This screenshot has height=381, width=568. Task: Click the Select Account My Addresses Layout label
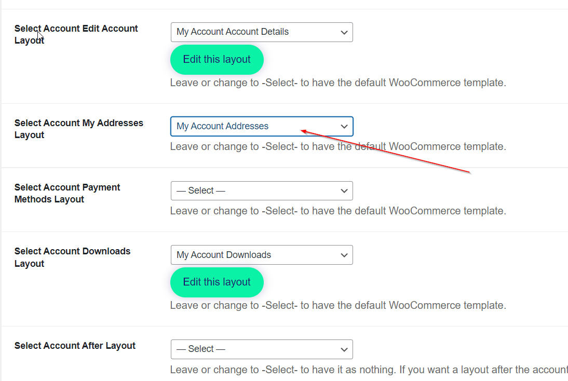[78, 129]
